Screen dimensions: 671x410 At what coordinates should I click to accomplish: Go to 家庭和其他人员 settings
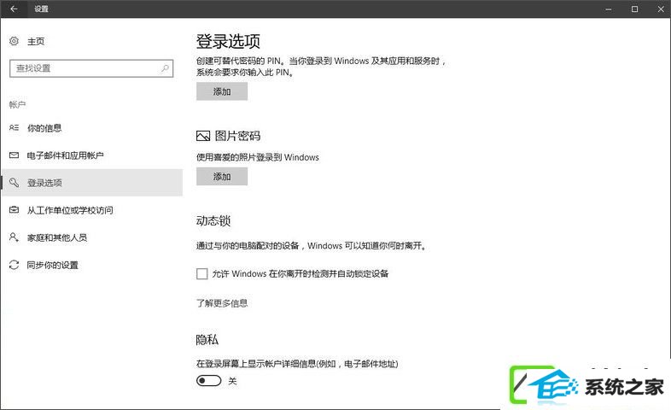point(91,237)
